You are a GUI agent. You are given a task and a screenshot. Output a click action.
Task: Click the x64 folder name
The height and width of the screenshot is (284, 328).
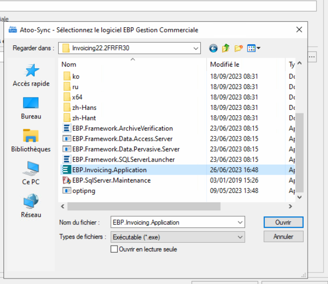[x=77, y=97]
